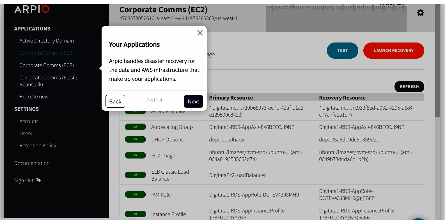Screen dimensions: 445x220
Task: Close the Your Applications tour popup
Action: coord(200,33)
